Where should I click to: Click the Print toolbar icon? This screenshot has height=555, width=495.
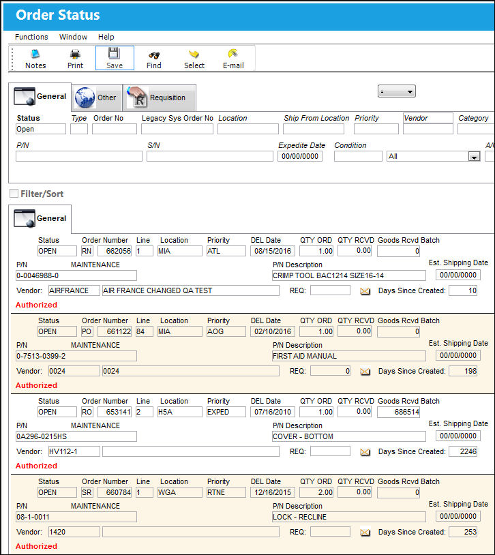75,59
